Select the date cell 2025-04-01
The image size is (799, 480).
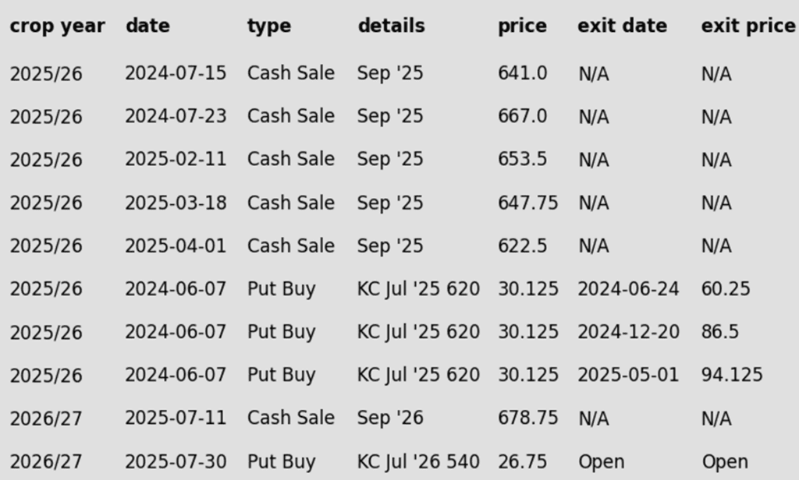[176, 246]
